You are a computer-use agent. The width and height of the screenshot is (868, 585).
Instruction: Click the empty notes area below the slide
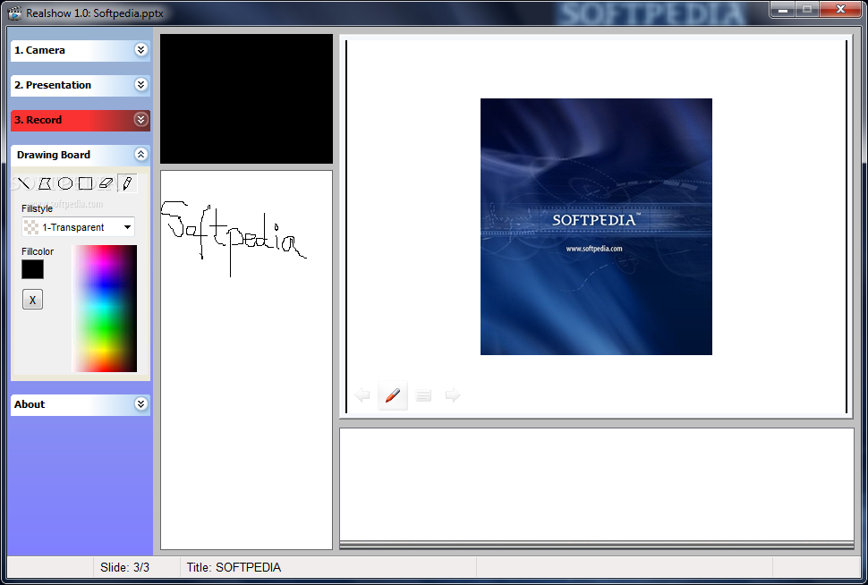(x=596, y=484)
